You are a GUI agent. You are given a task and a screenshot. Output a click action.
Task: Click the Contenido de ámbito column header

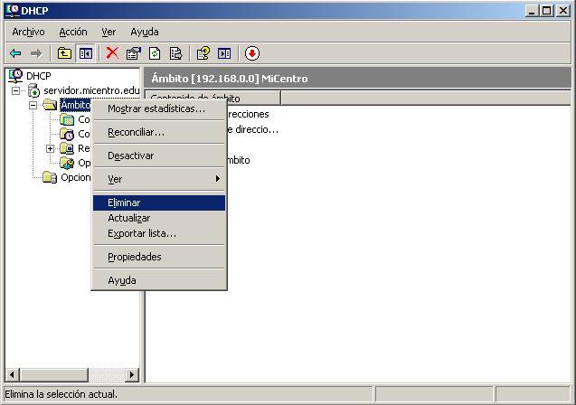pyautogui.click(x=213, y=98)
